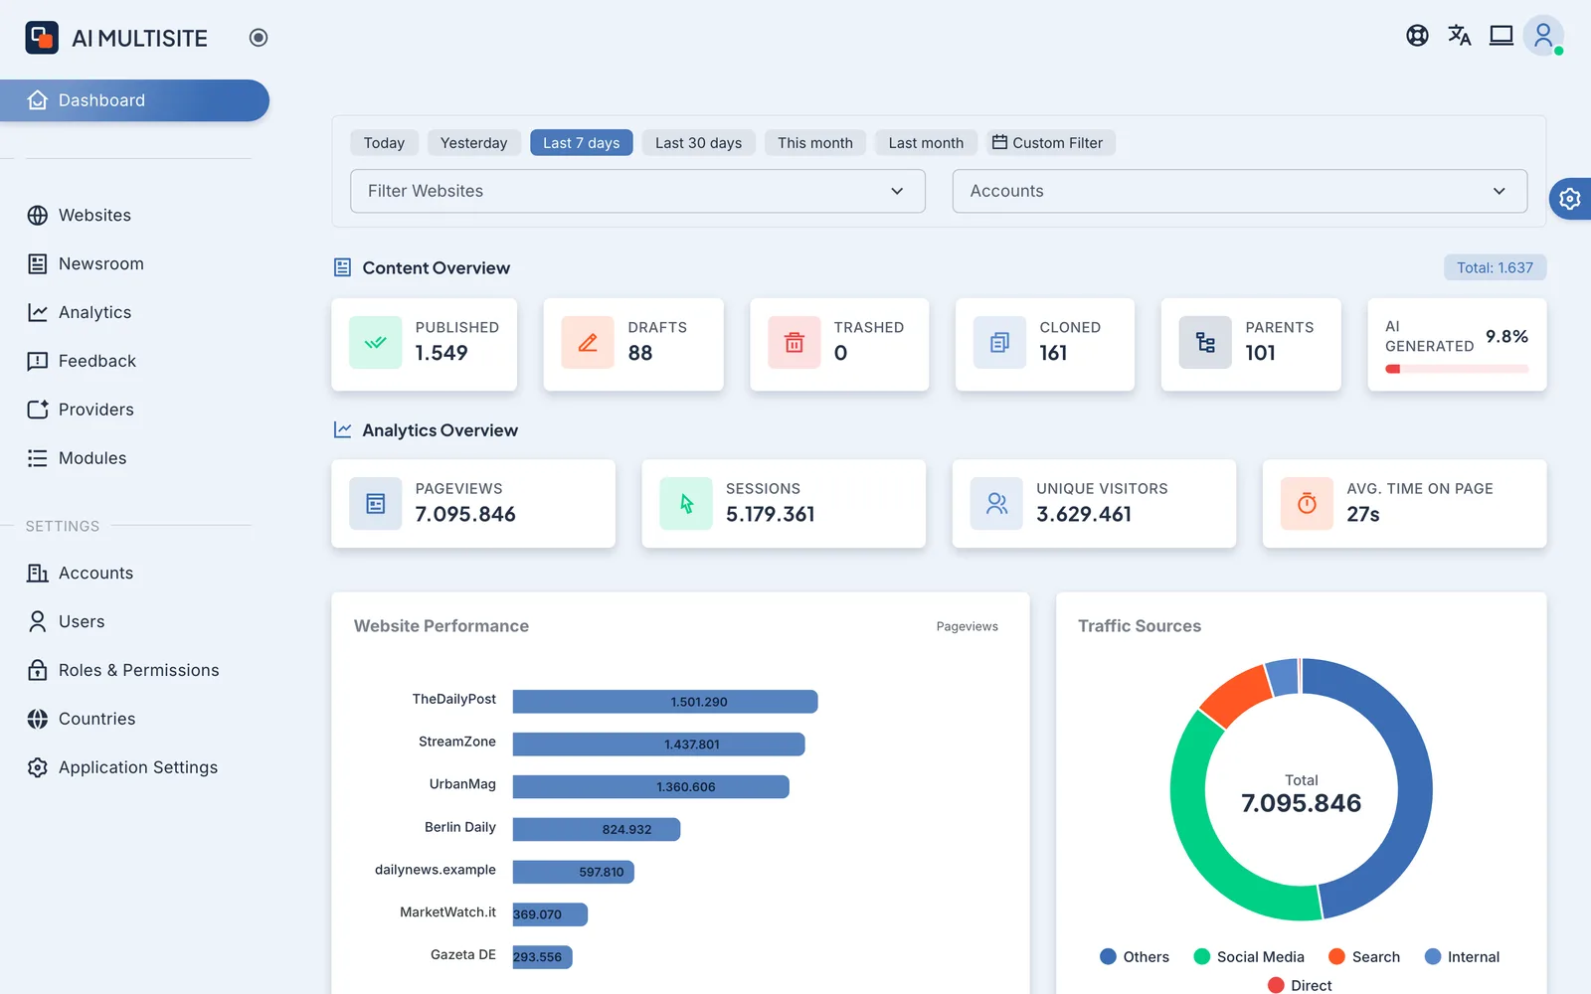Click the Unique Visitors people icon
This screenshot has height=994, width=1591.
[996, 504]
